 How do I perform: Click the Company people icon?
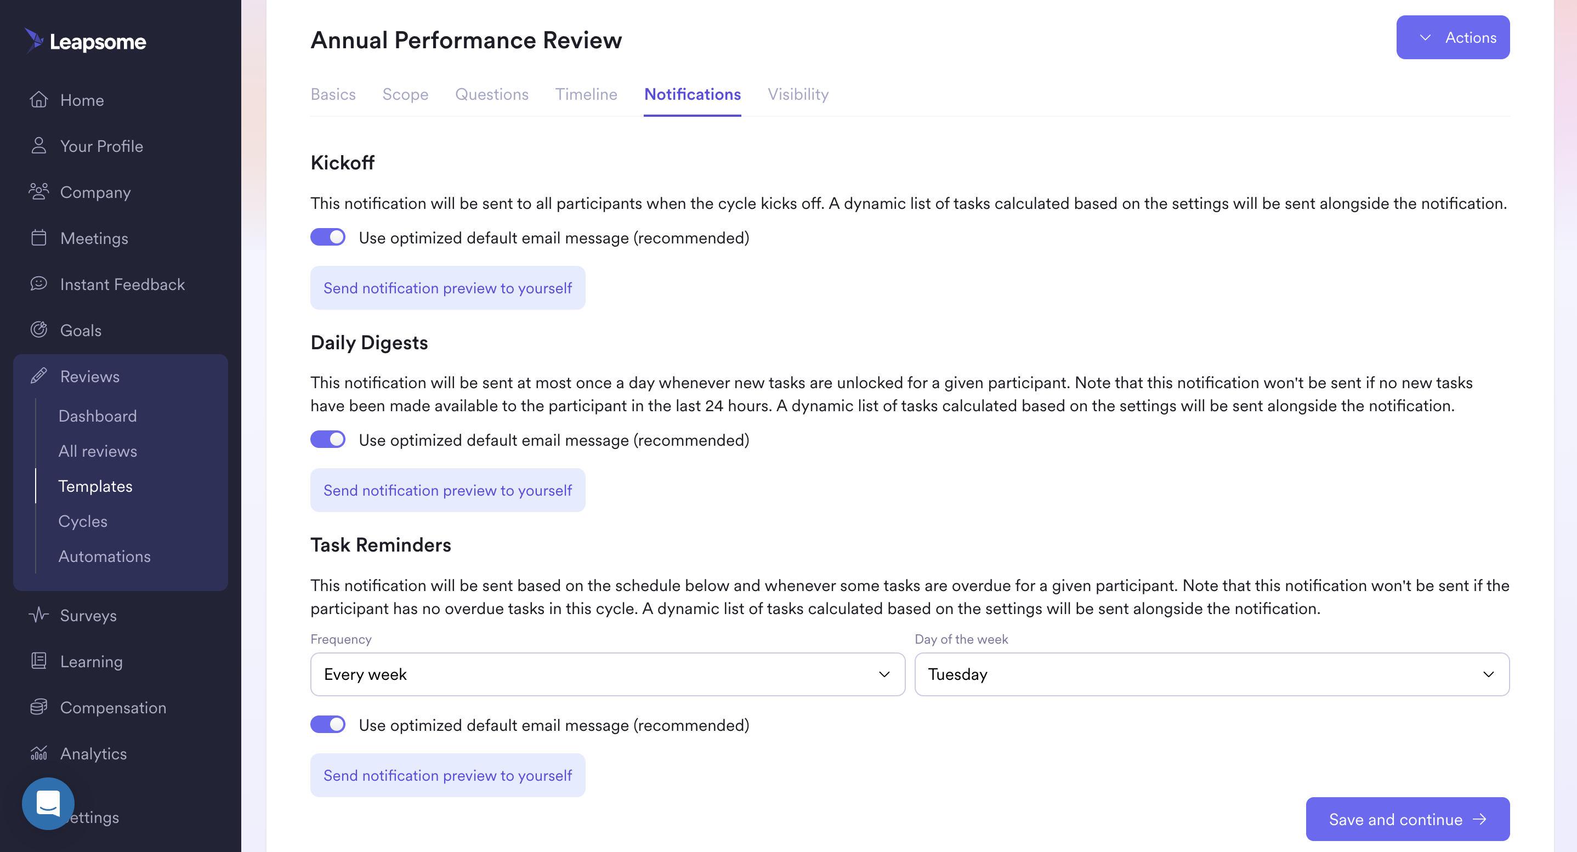pyautogui.click(x=38, y=191)
